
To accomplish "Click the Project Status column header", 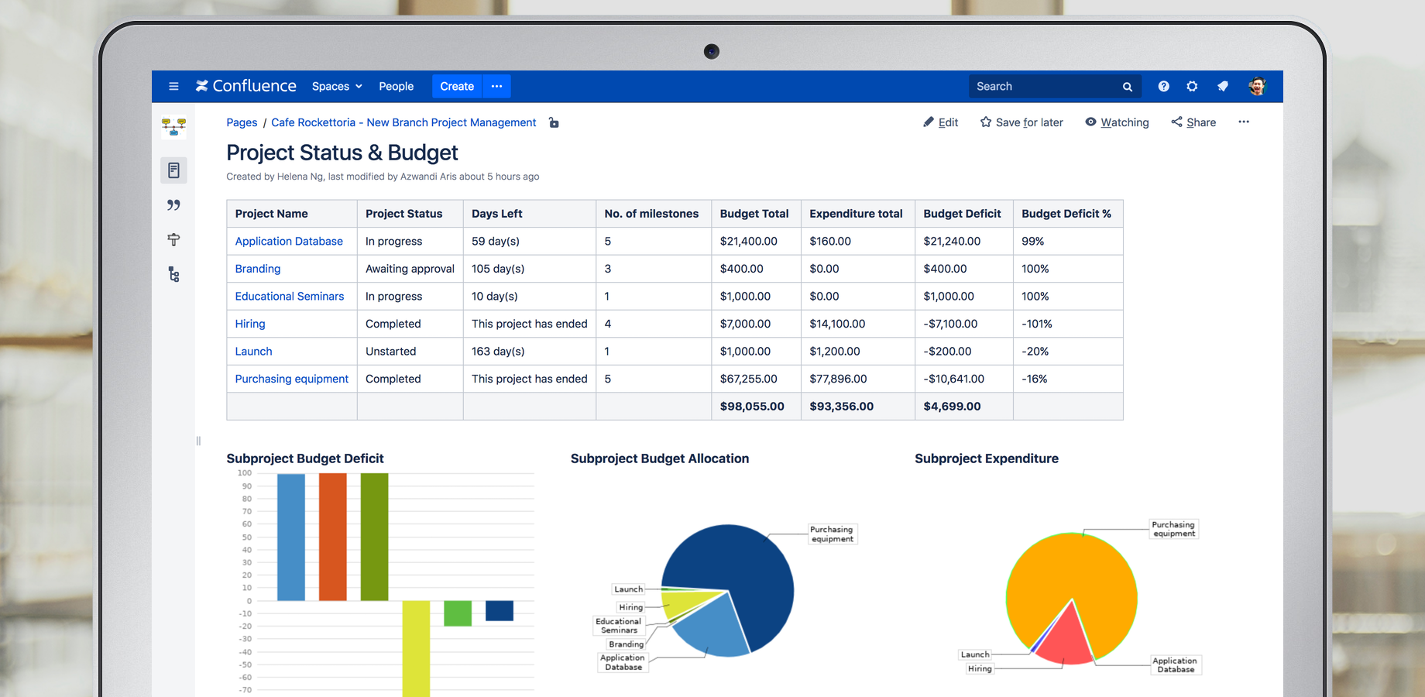I will tap(410, 214).
